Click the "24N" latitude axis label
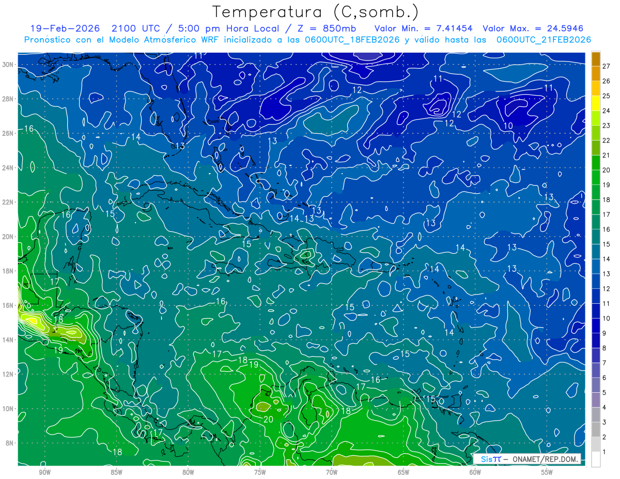620x479 pixels. (9, 167)
